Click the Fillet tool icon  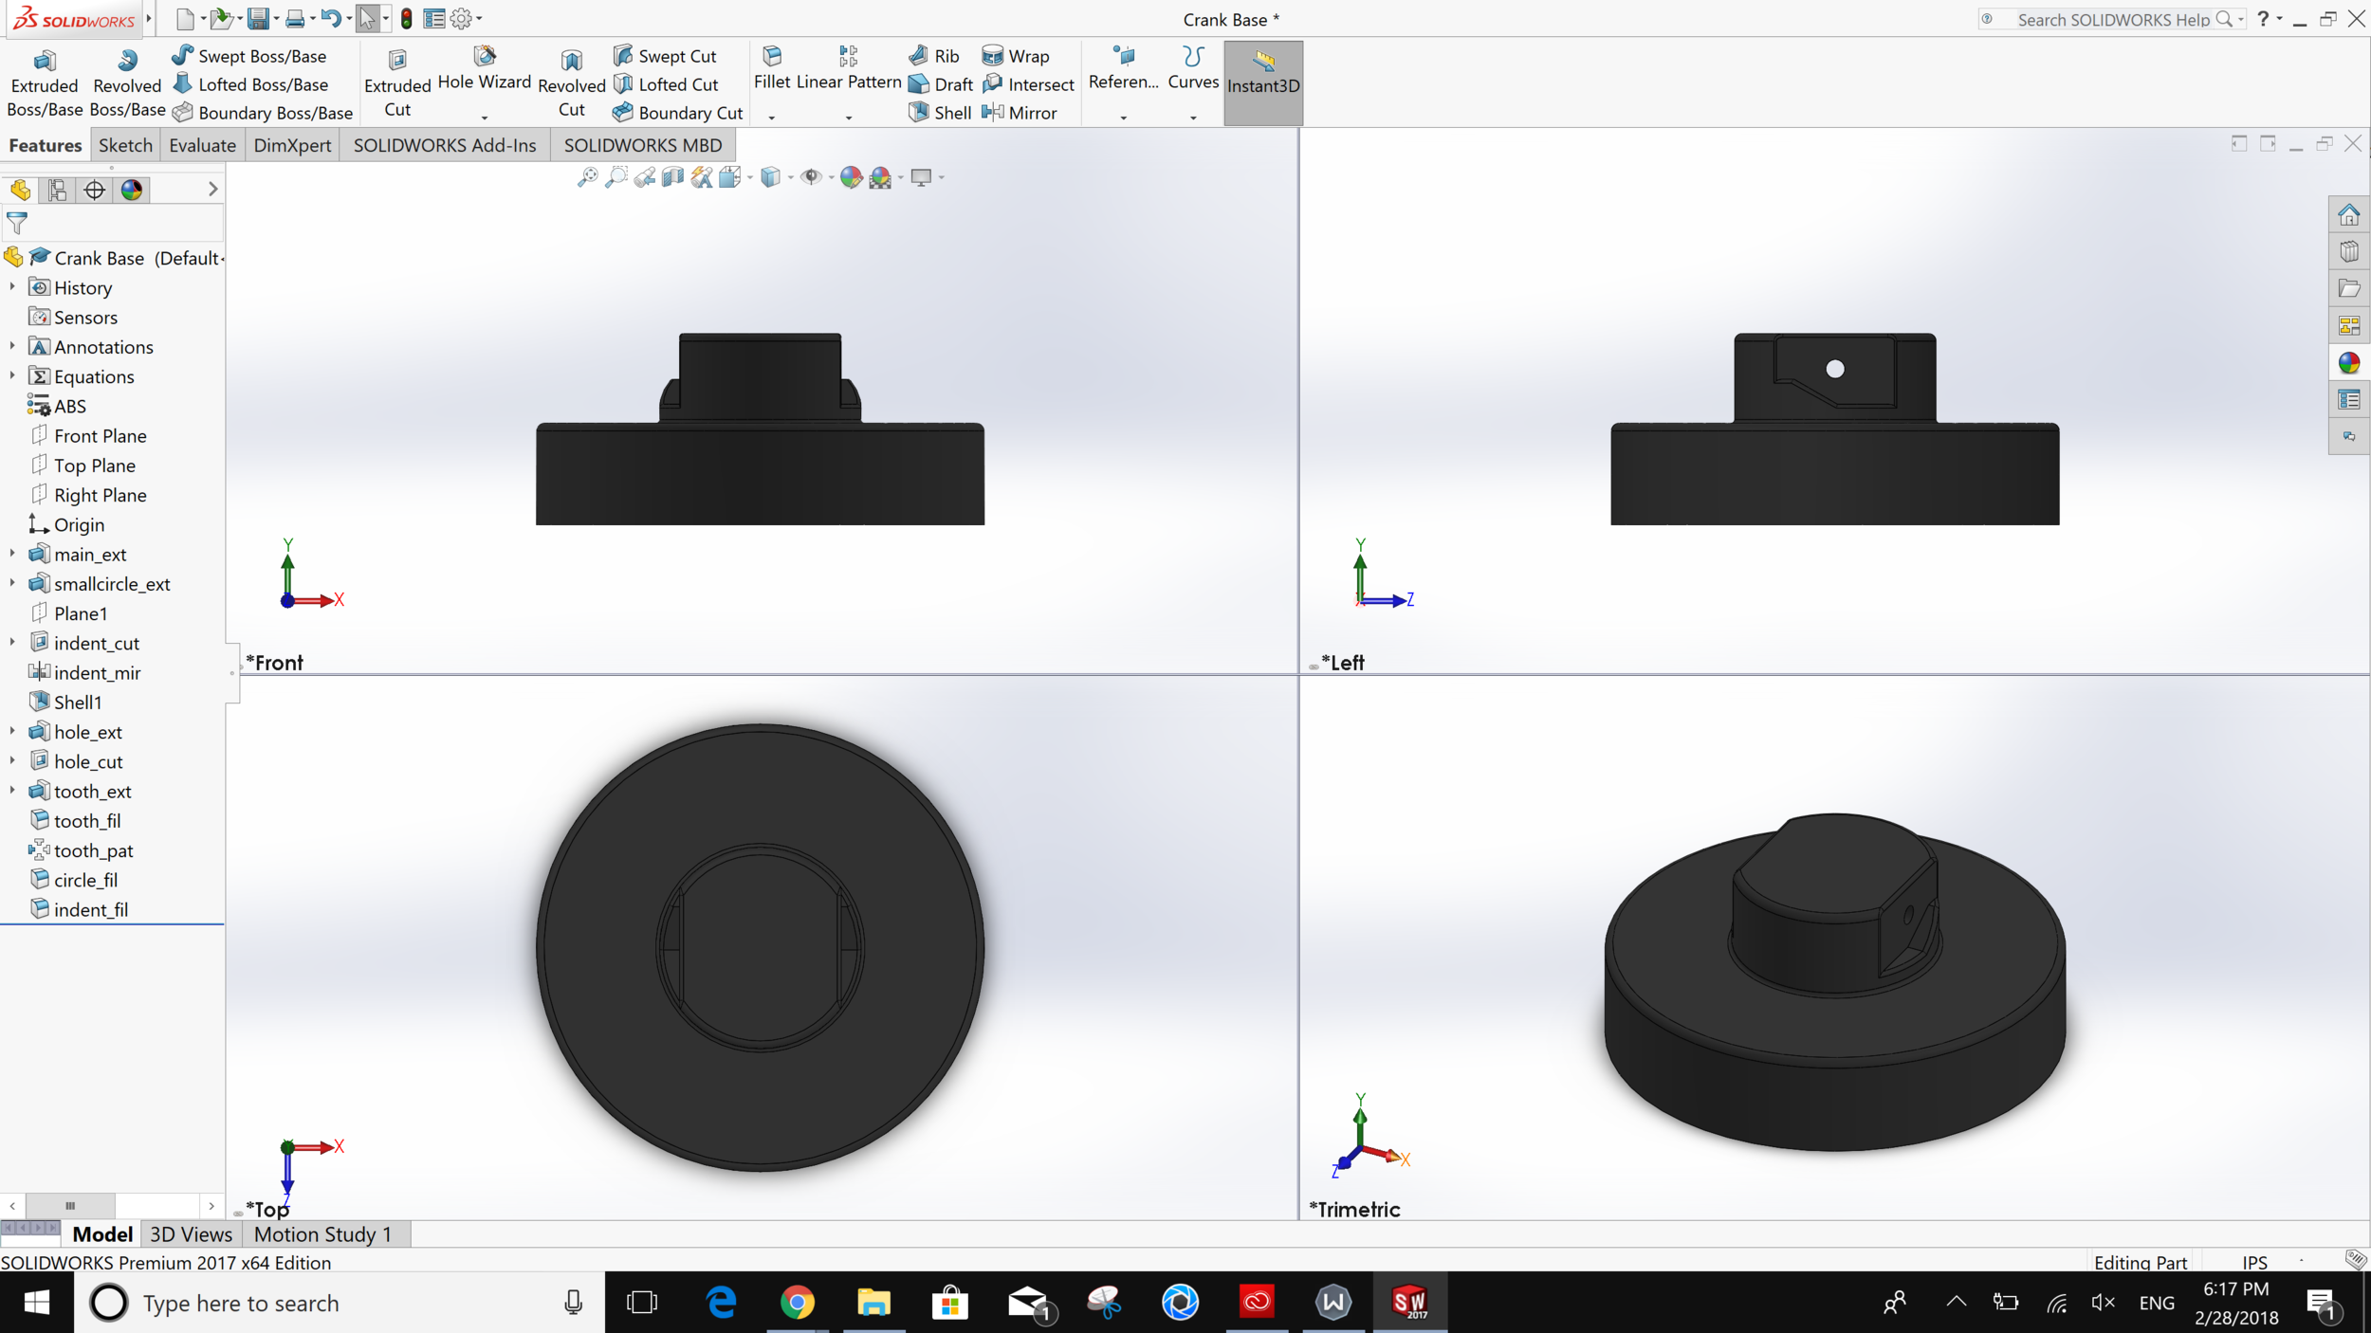click(772, 57)
